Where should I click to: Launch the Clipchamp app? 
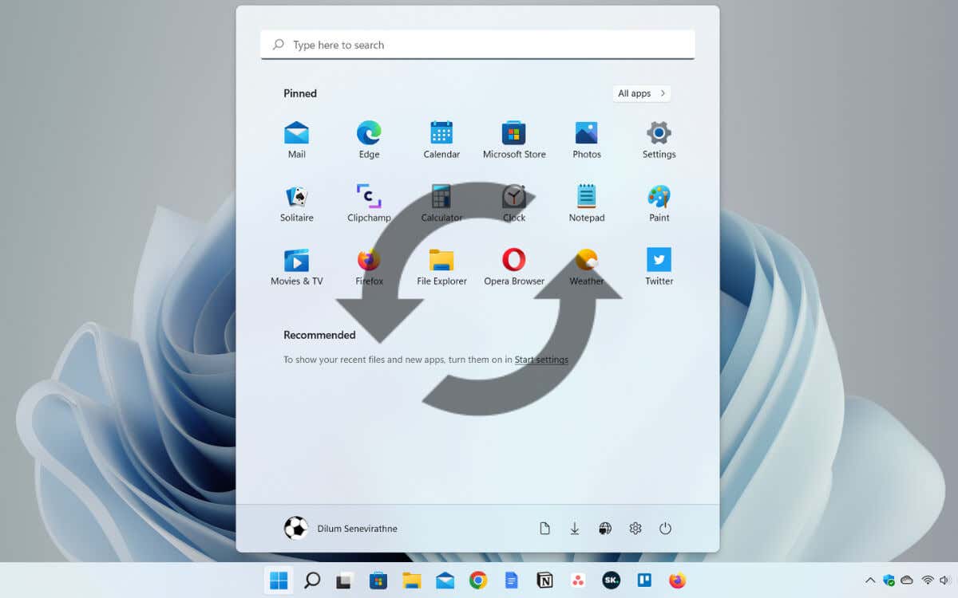point(369,203)
